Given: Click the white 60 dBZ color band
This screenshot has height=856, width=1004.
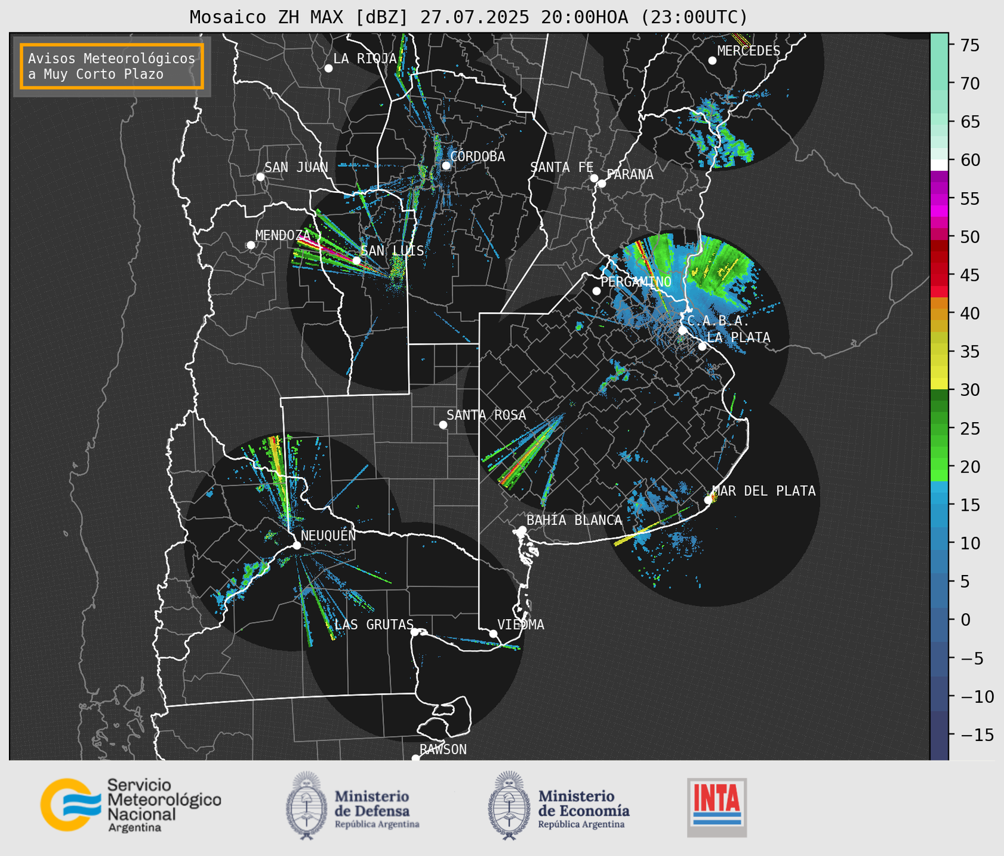Looking at the screenshot, I should [x=939, y=165].
